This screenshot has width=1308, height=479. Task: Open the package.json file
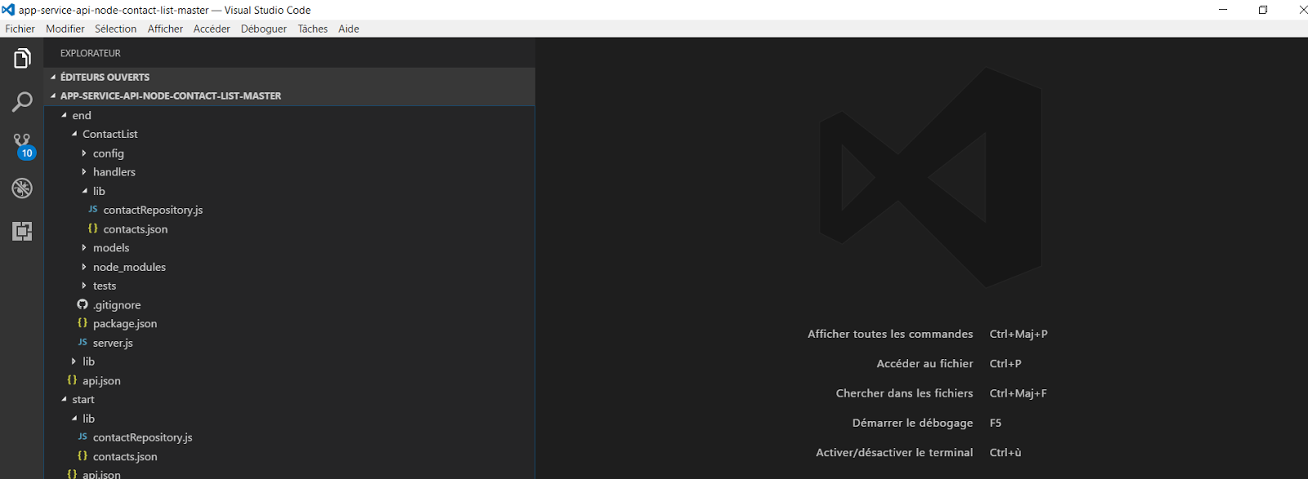click(125, 324)
